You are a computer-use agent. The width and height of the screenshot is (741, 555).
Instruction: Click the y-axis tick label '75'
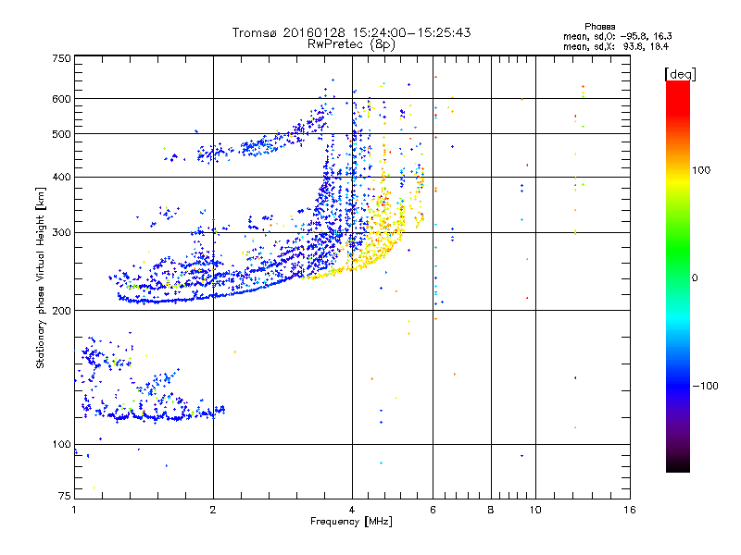[x=65, y=496]
